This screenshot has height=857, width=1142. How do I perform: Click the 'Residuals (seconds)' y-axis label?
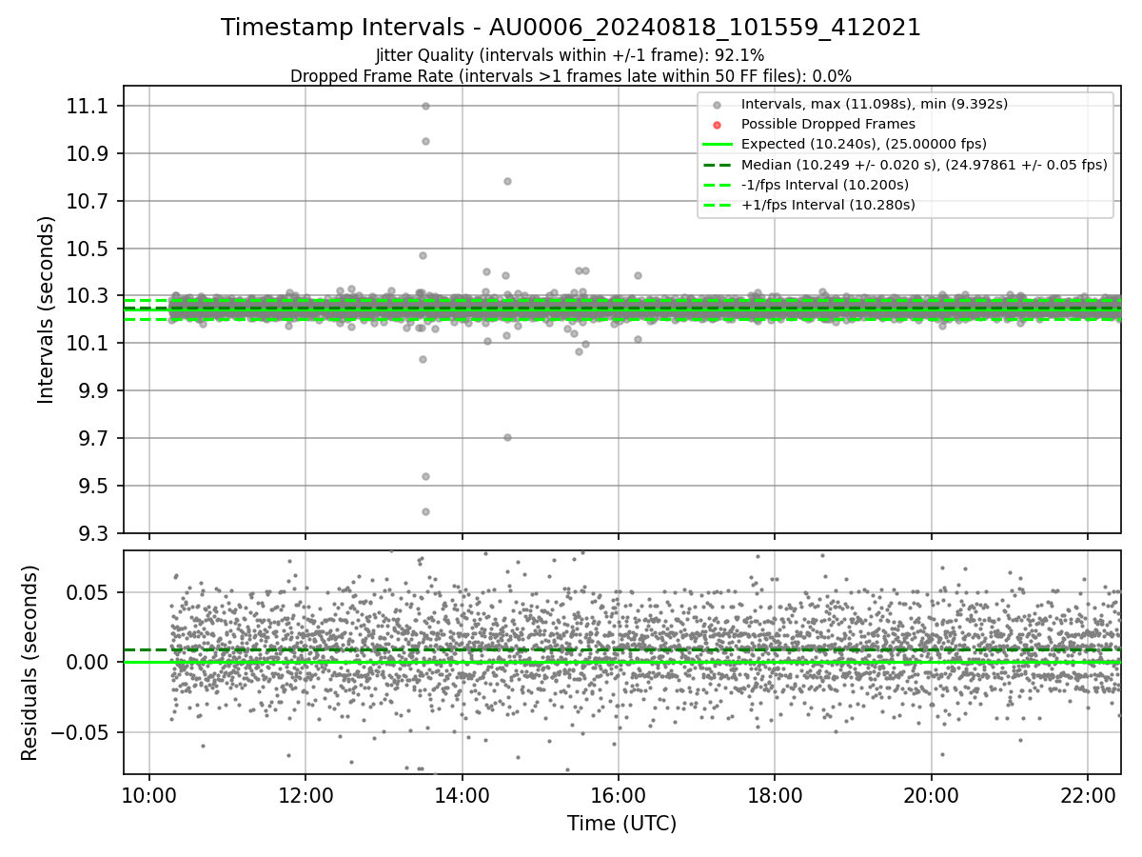click(30, 663)
